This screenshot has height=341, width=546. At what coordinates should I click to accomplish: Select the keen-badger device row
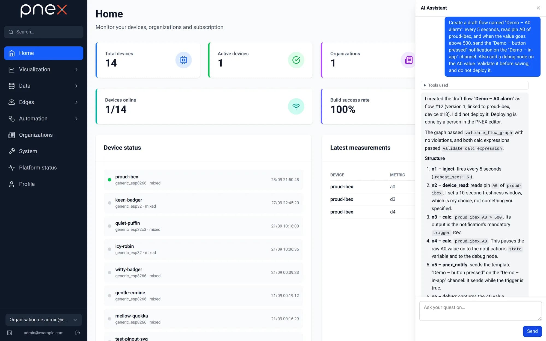coord(203,203)
